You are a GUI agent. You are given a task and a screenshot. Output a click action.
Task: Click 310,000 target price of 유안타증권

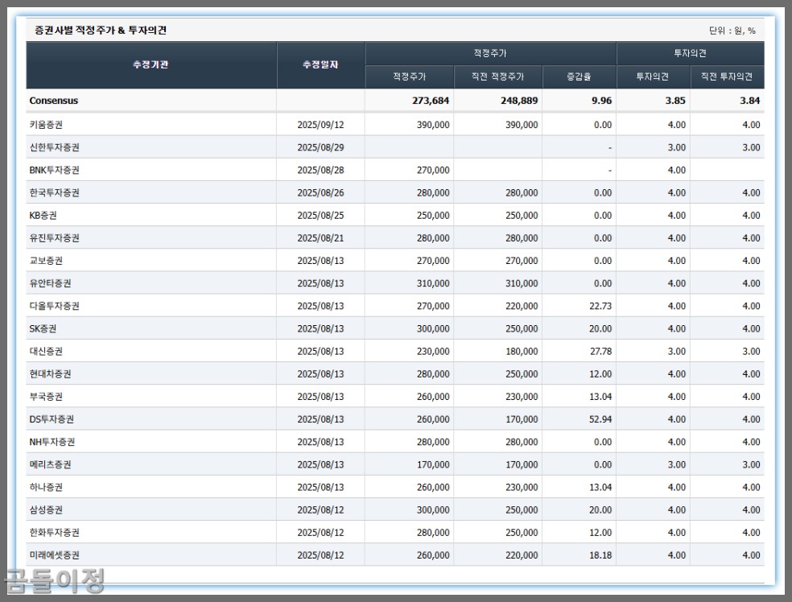pos(433,283)
